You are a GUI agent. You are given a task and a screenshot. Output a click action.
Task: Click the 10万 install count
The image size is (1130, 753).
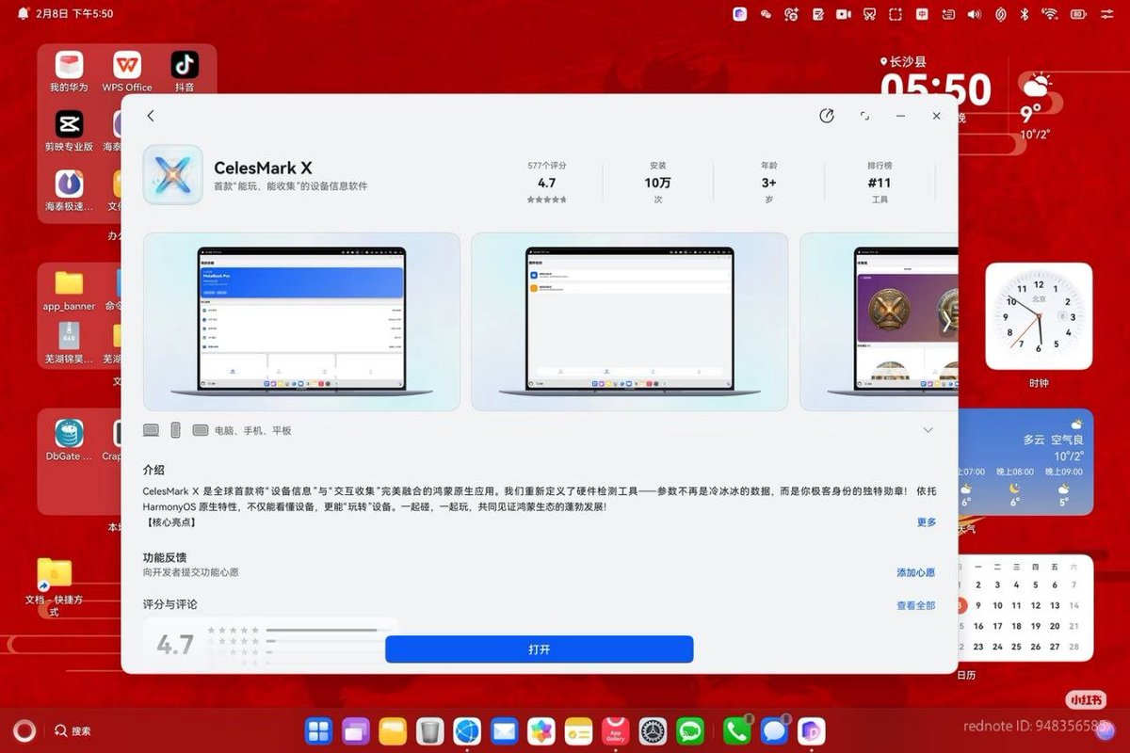coord(658,183)
